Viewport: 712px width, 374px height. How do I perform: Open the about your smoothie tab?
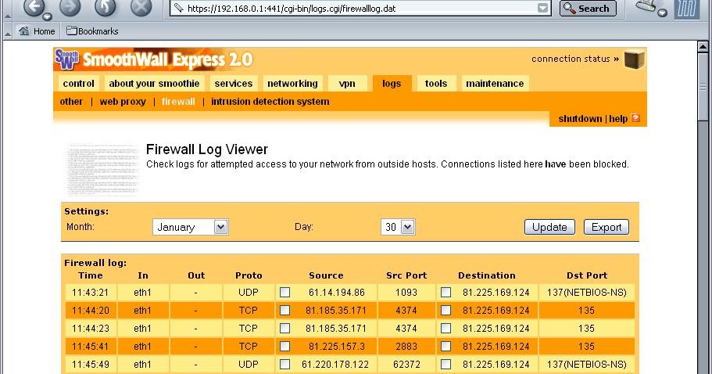point(154,83)
